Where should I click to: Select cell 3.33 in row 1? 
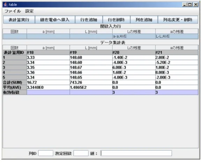tap(48, 57)
